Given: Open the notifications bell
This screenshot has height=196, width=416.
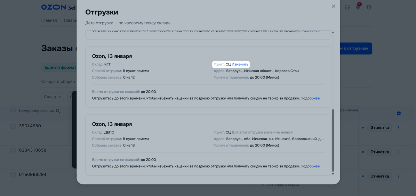Looking at the screenshot, I should [x=358, y=7].
